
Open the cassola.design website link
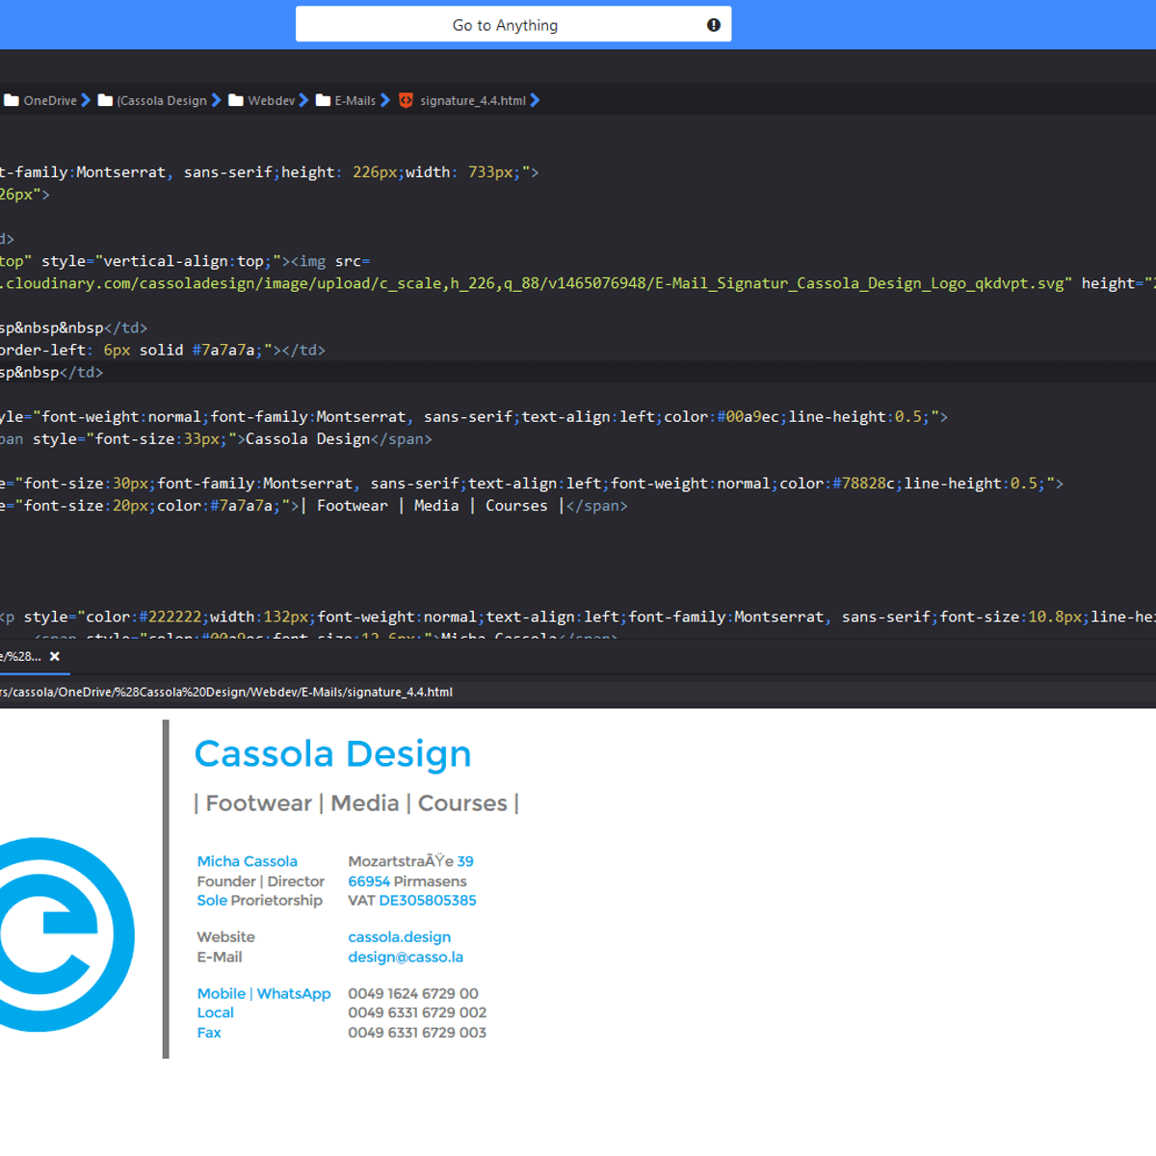[399, 936]
